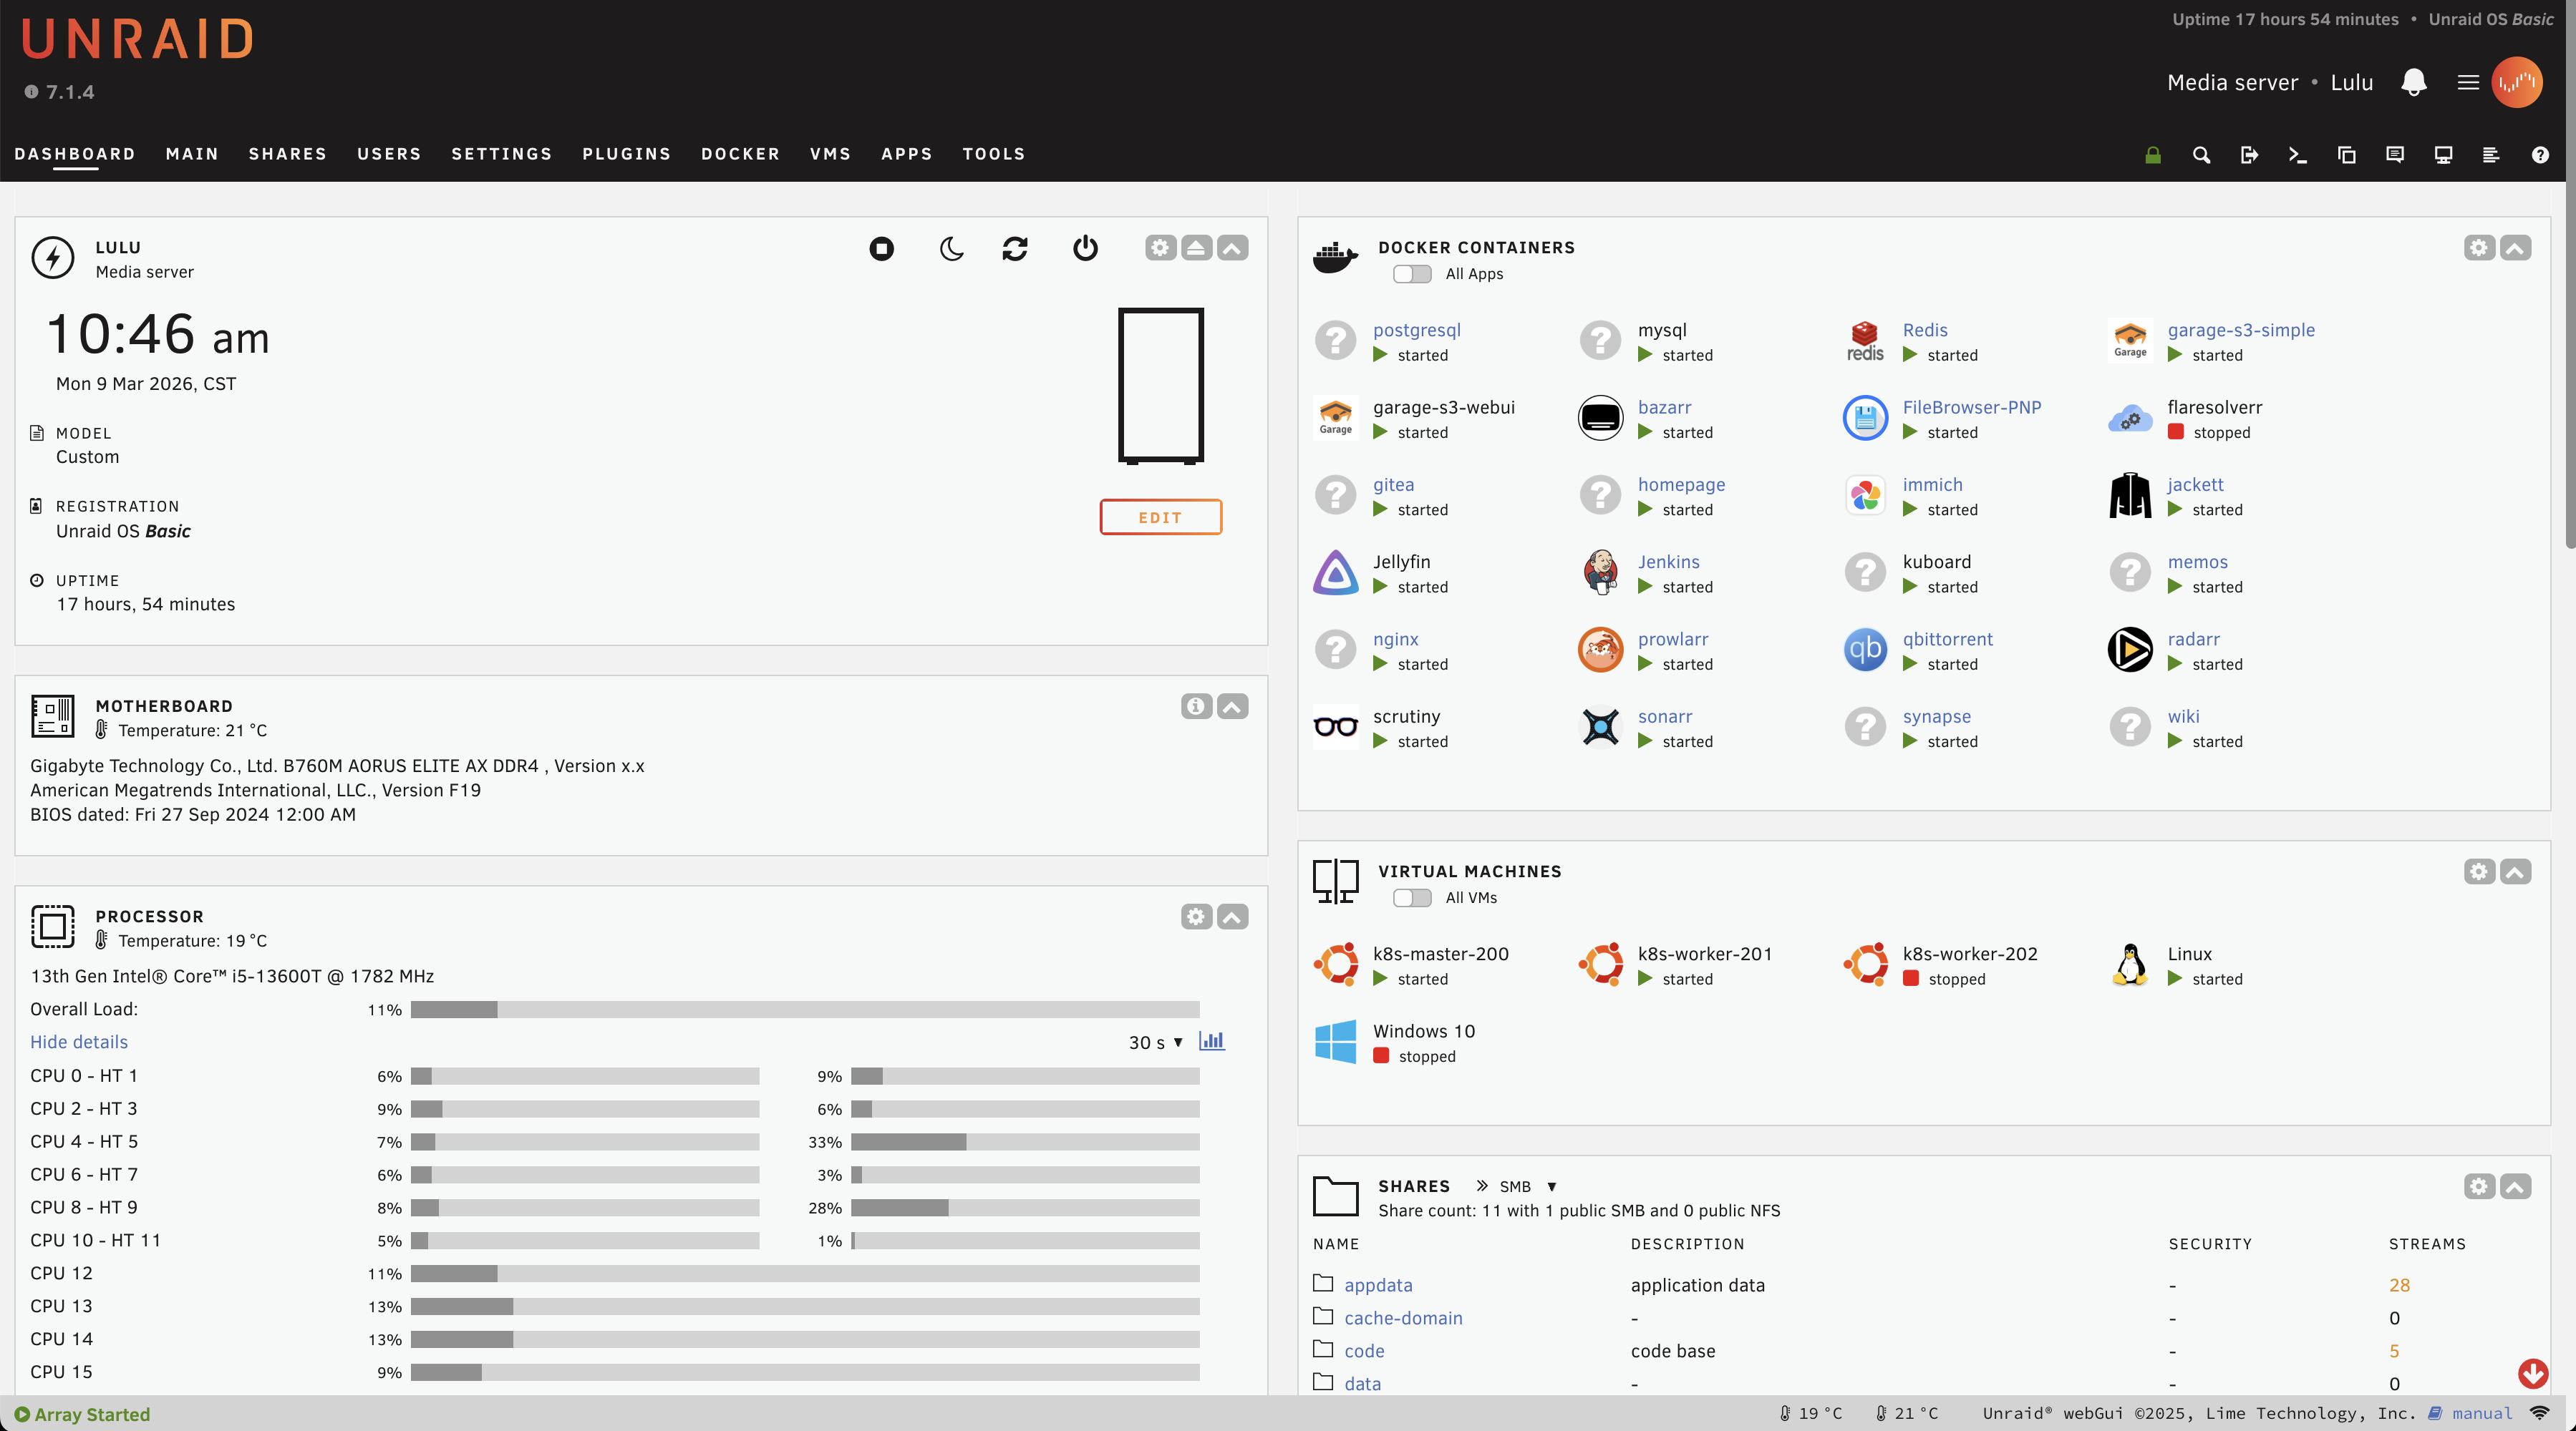Toggle the All VMs switch

coord(1412,897)
